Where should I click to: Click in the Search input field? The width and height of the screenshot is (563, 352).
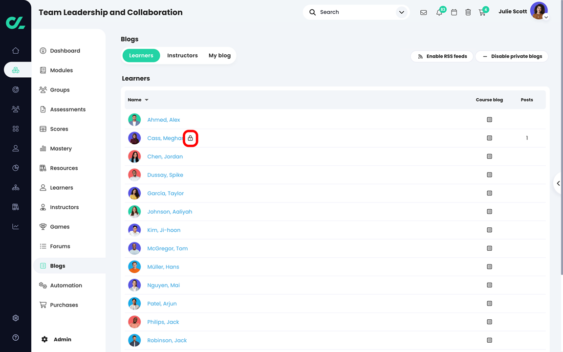(x=355, y=12)
